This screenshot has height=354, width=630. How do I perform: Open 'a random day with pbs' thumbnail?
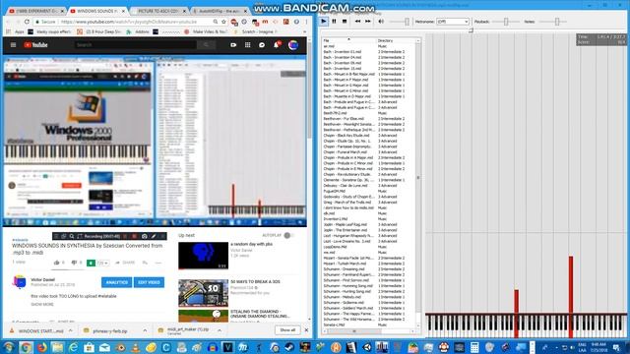(x=204, y=256)
